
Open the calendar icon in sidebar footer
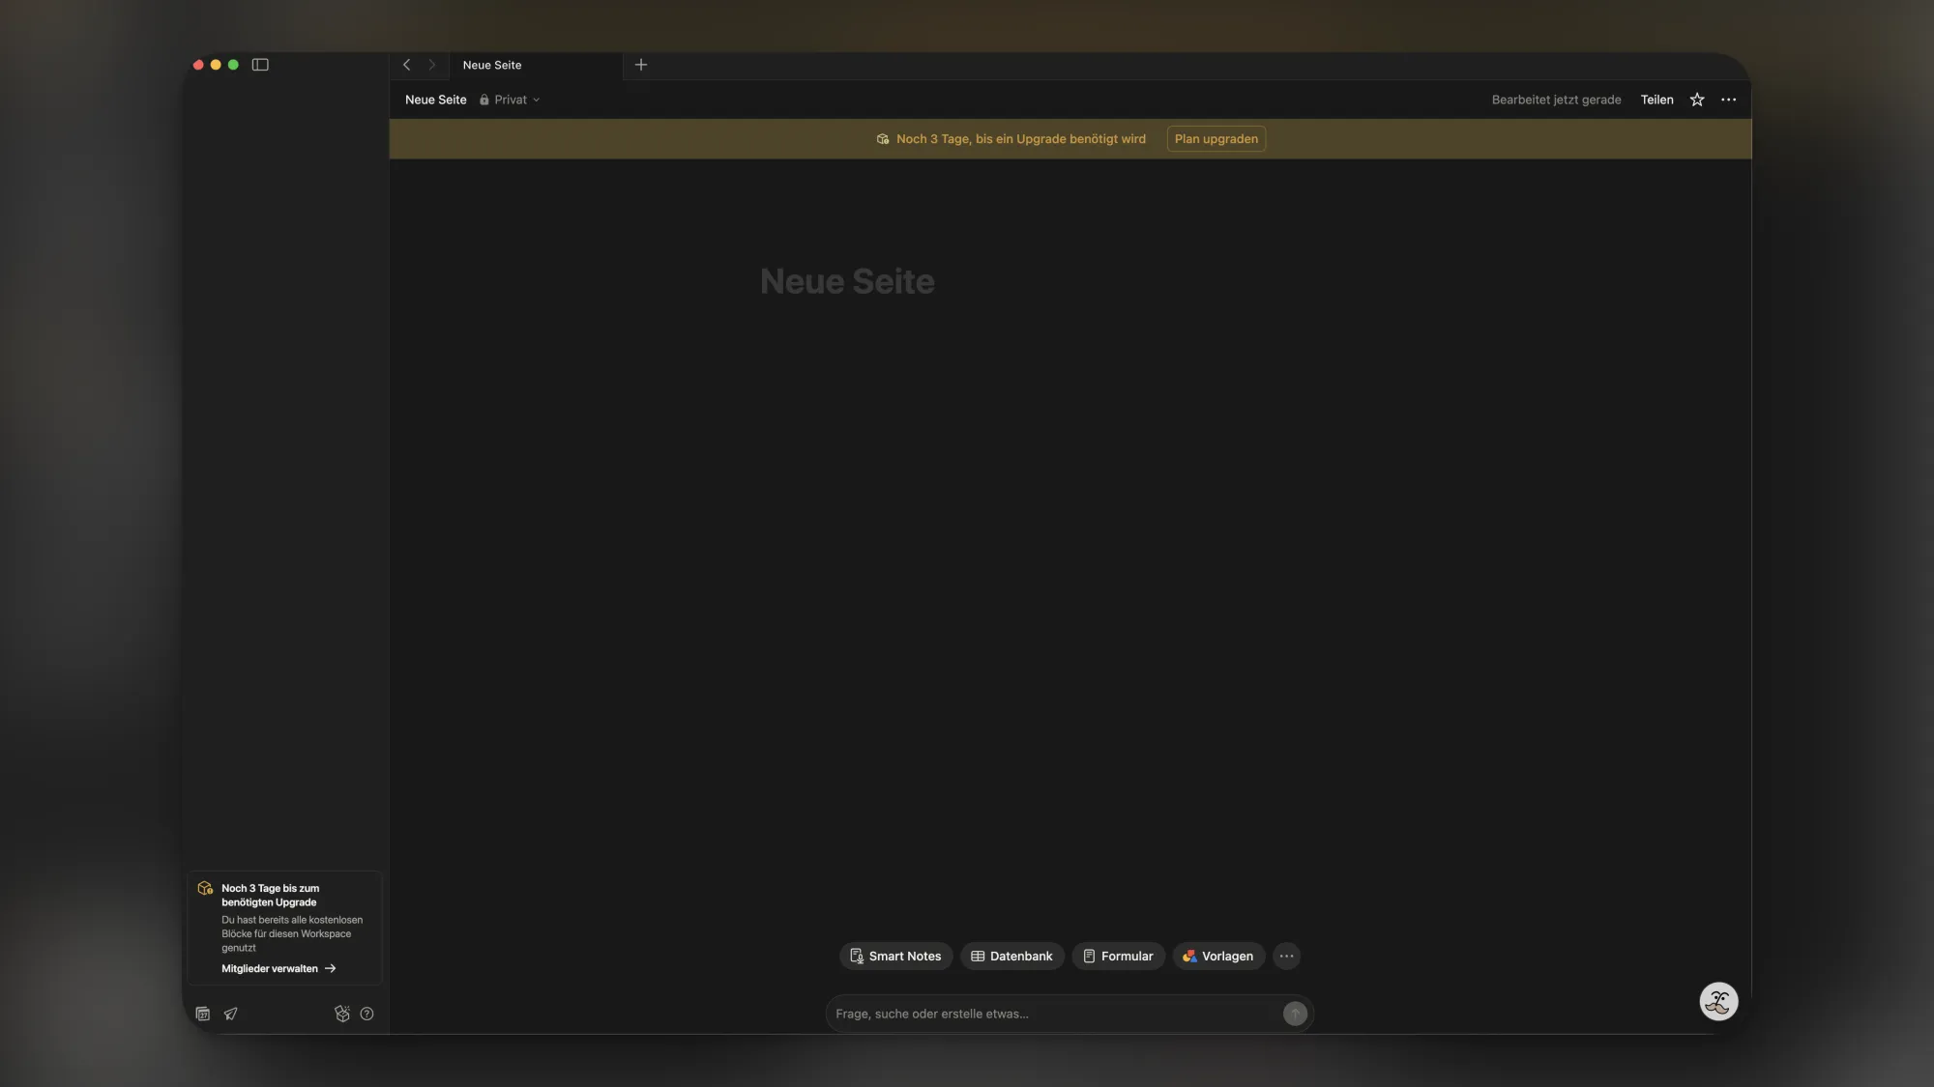[x=203, y=1014]
